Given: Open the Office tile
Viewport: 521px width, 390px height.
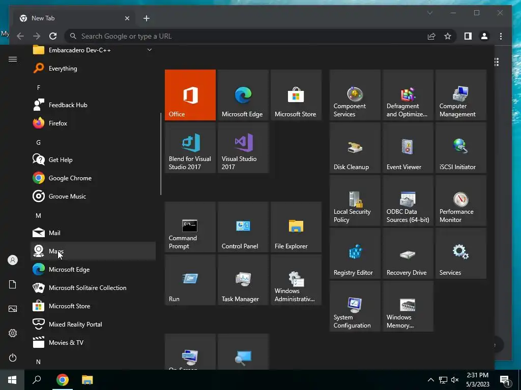Looking at the screenshot, I should coord(190,95).
